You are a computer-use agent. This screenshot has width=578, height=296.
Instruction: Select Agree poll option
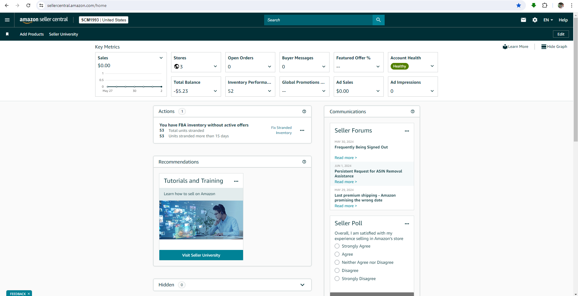click(337, 254)
